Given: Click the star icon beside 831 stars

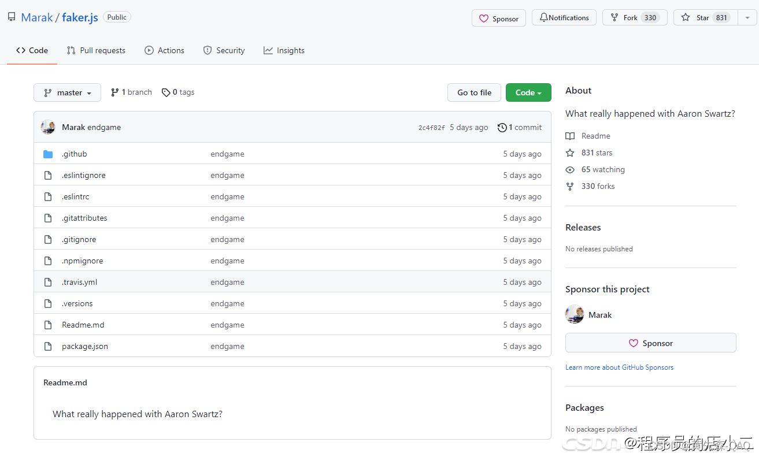Looking at the screenshot, I should (x=570, y=153).
